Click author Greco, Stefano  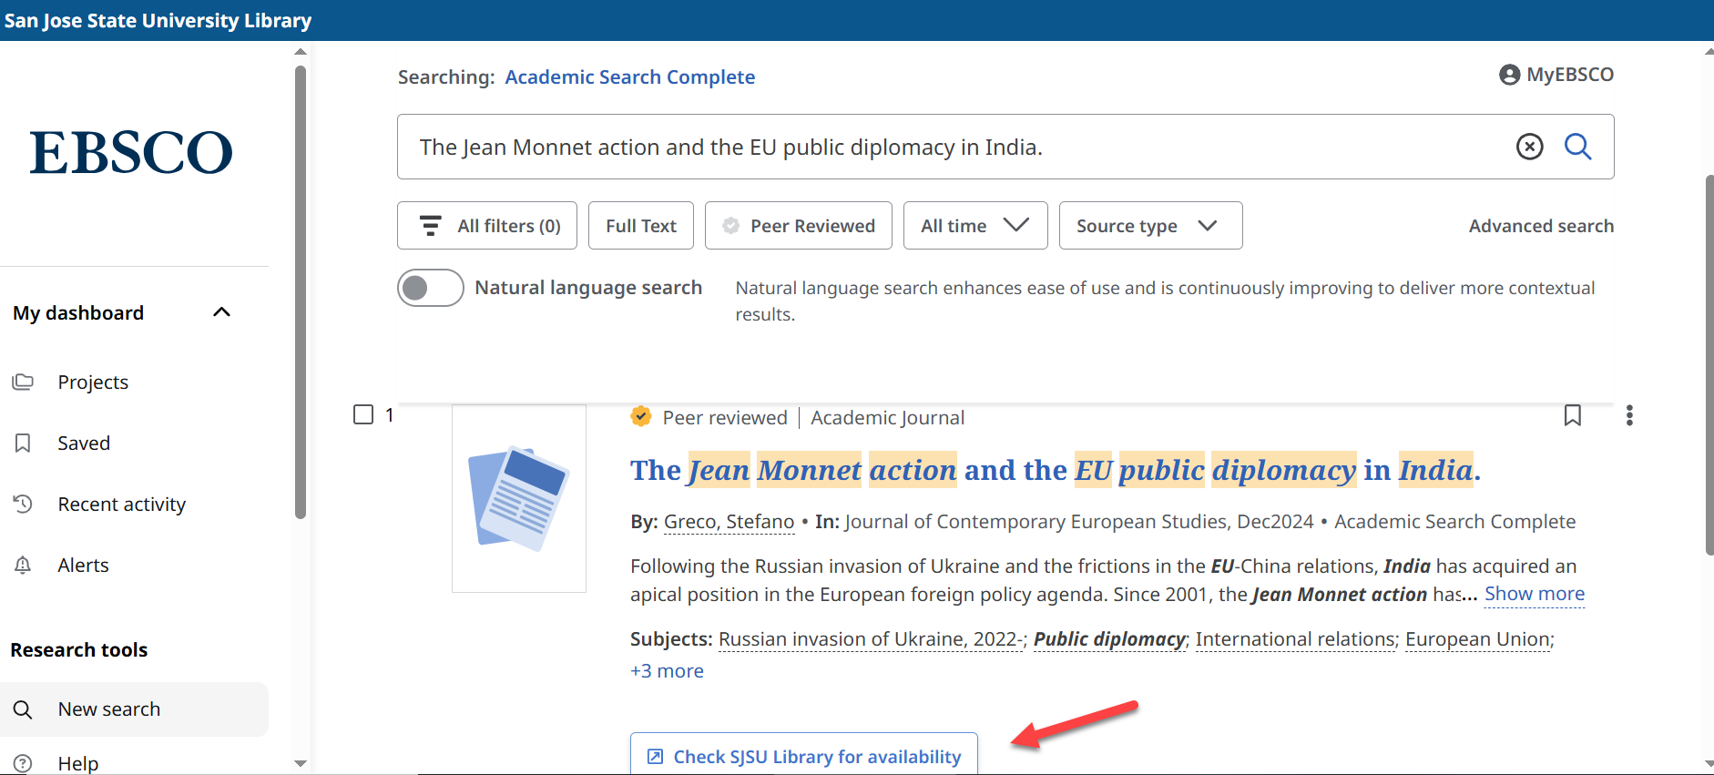(729, 522)
